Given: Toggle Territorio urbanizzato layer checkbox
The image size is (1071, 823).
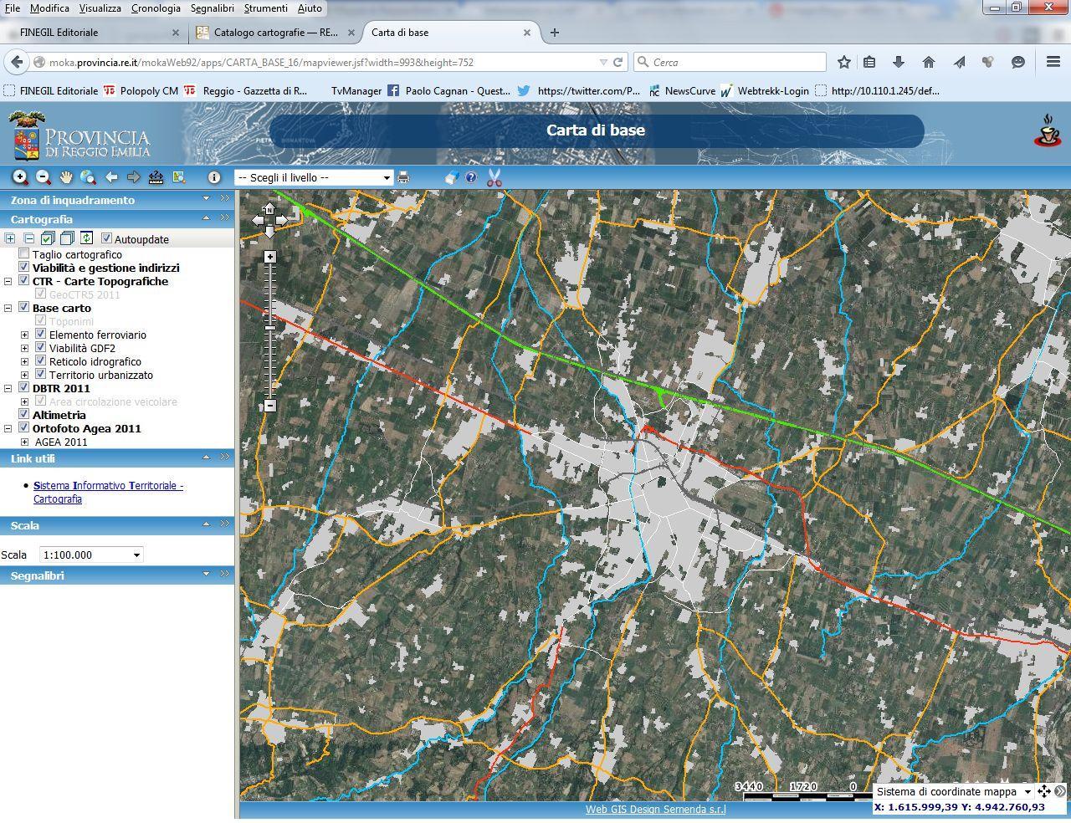Looking at the screenshot, I should click(40, 374).
